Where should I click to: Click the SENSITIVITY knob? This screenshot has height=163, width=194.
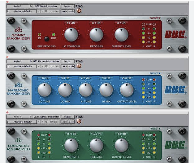[x=71, y=145]
